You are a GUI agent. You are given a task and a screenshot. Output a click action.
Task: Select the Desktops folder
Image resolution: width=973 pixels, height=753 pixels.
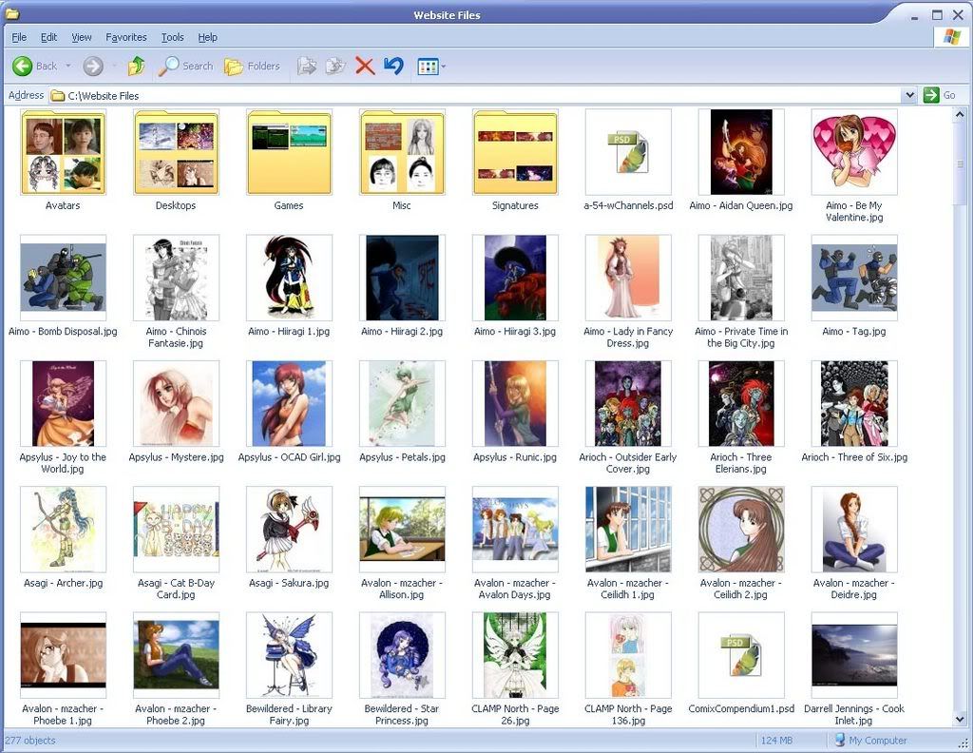176,152
